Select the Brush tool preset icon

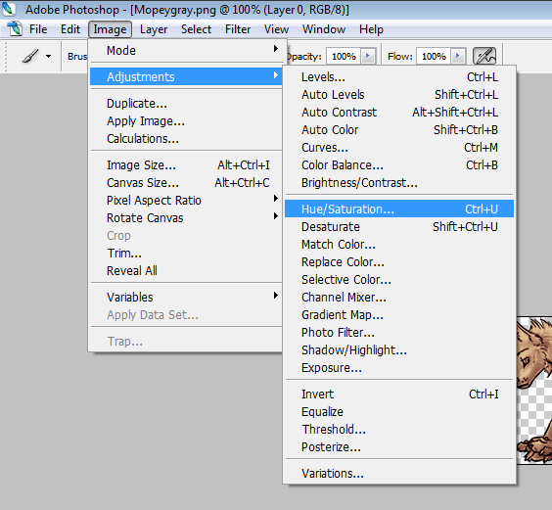point(30,56)
